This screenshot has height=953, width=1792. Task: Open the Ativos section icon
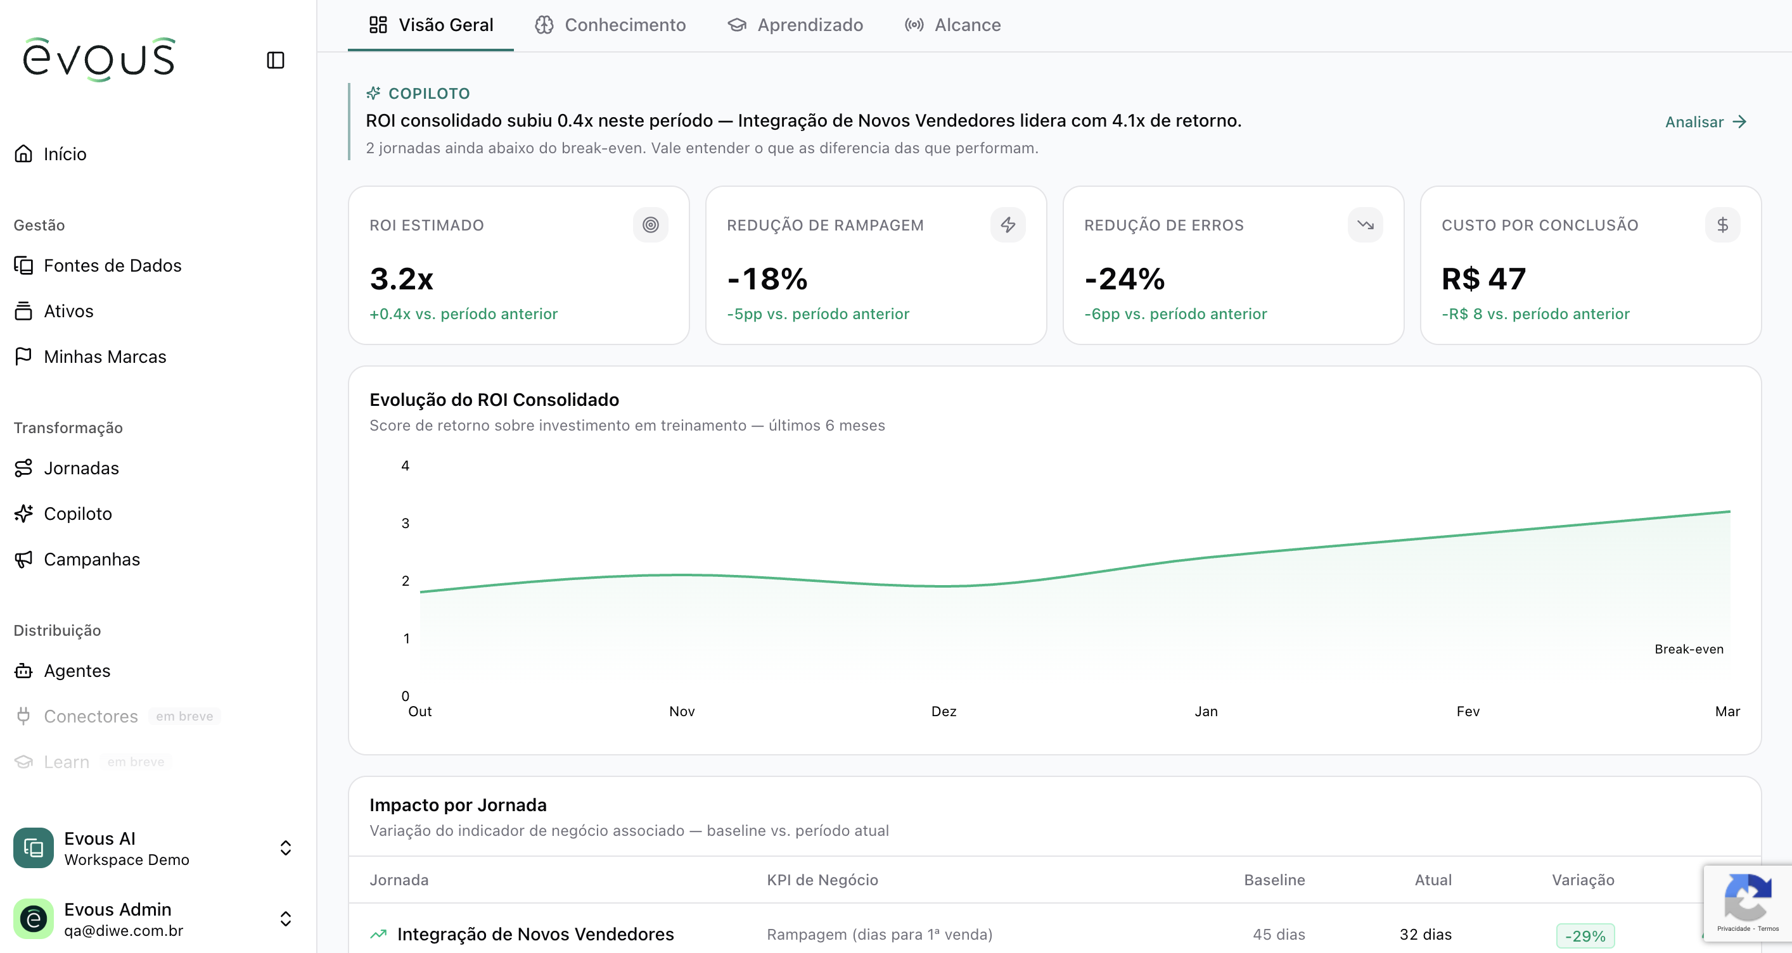(23, 311)
